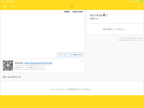This screenshot has width=144, height=108.
Task: Tap the back arrow icon
Action: [13, 6]
